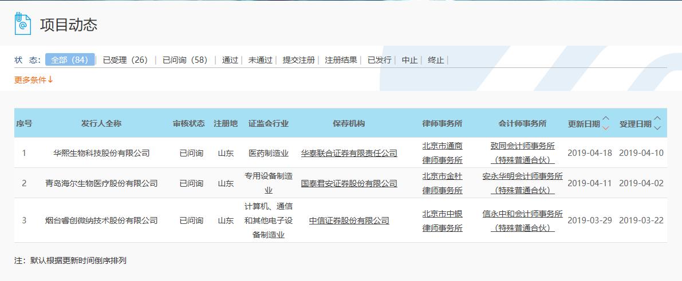
Task: Sort descending by 受理日期 down arrow
Action: [657, 128]
